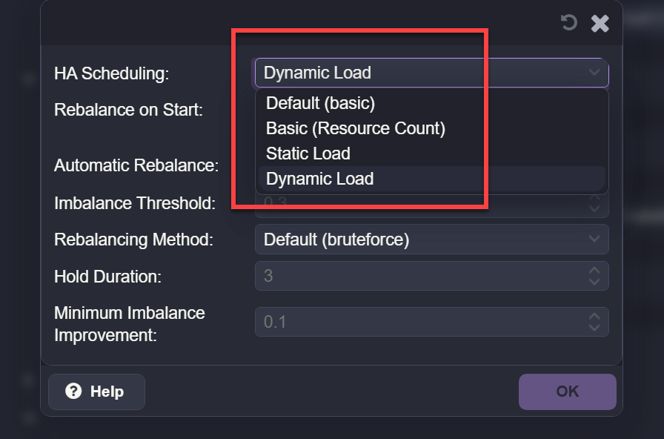Increase Minimum Imbalance Improvement with up arrow
664x439 pixels.
pos(594,316)
